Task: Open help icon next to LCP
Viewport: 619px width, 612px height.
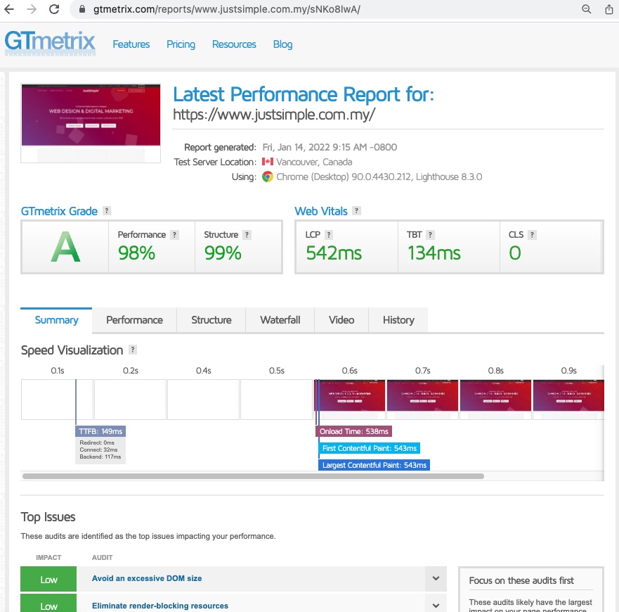Action: tap(328, 235)
